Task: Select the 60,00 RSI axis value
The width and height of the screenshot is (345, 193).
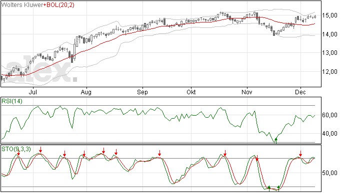Action: click(x=329, y=115)
